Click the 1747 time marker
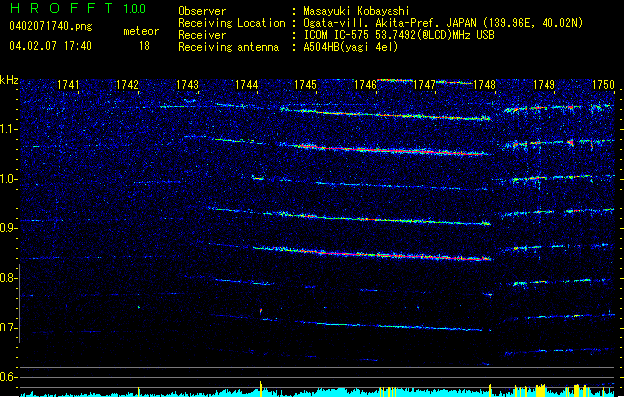 (425, 85)
